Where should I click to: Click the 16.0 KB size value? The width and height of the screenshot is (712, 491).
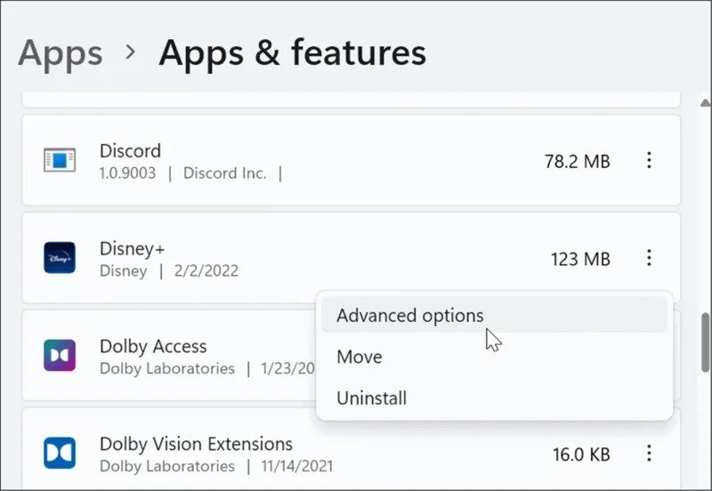coord(581,455)
